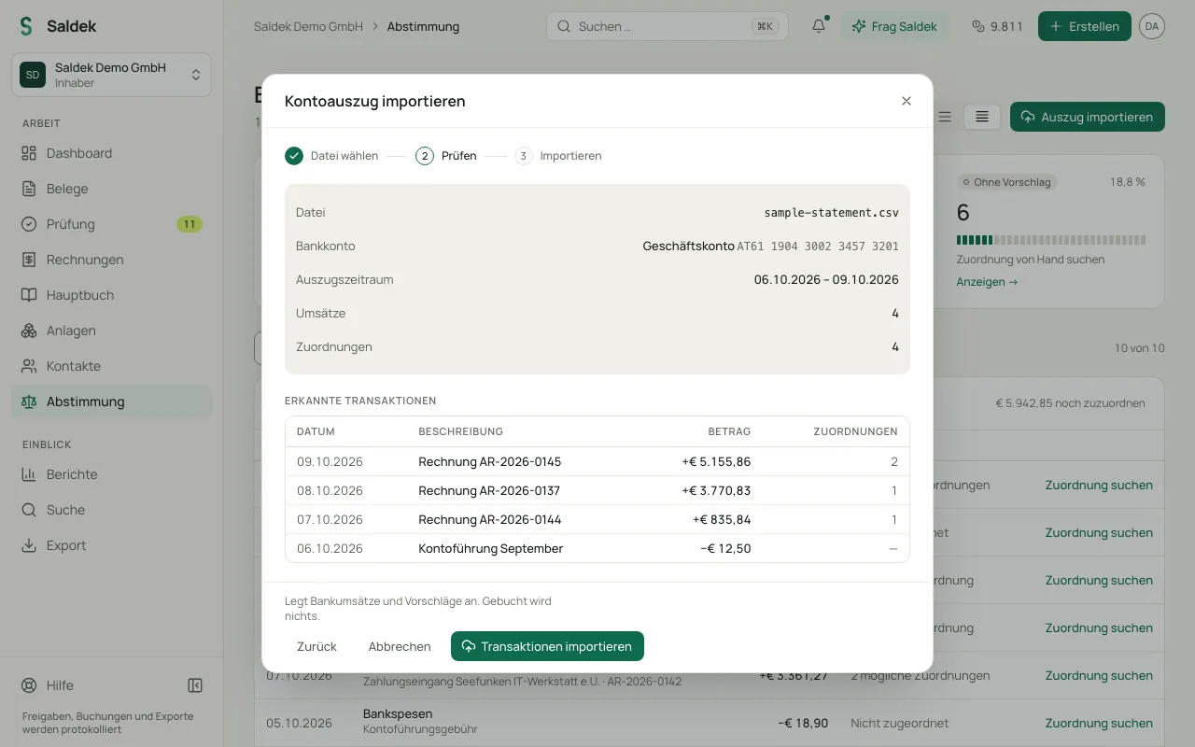The width and height of the screenshot is (1195, 747).
Task: Open Export in the sidebar
Action: pos(112,545)
